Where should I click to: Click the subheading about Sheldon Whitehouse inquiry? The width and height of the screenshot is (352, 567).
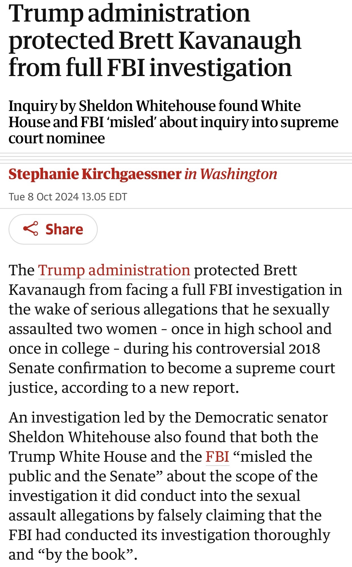click(173, 122)
